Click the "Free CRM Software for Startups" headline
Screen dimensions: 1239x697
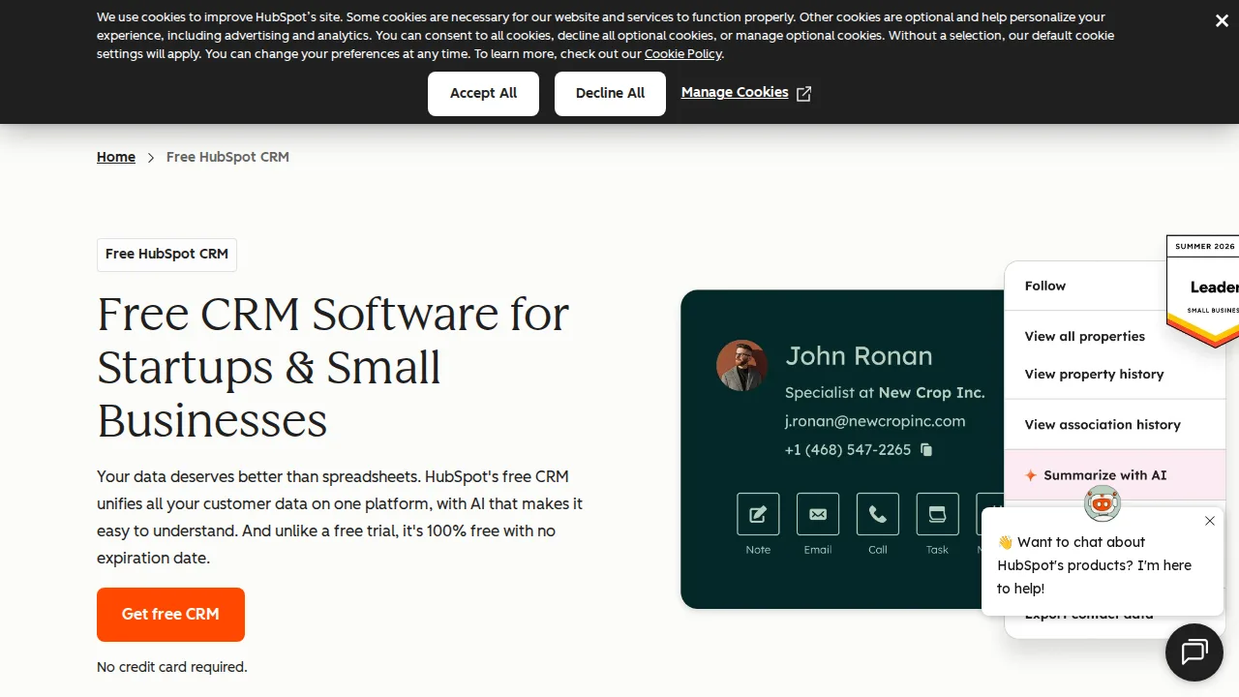click(x=333, y=367)
